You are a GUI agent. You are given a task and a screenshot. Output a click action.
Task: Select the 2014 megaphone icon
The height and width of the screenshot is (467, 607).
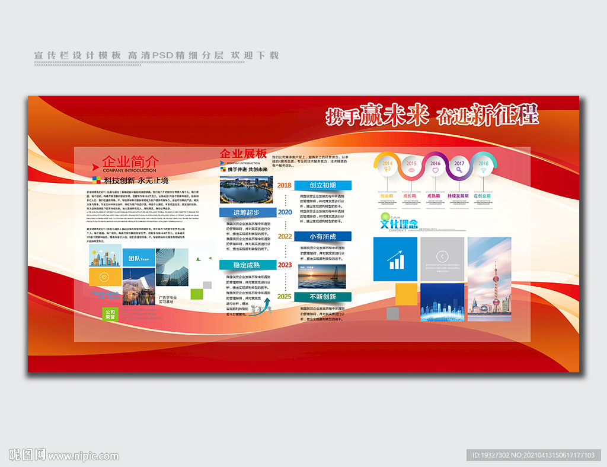[x=387, y=170]
